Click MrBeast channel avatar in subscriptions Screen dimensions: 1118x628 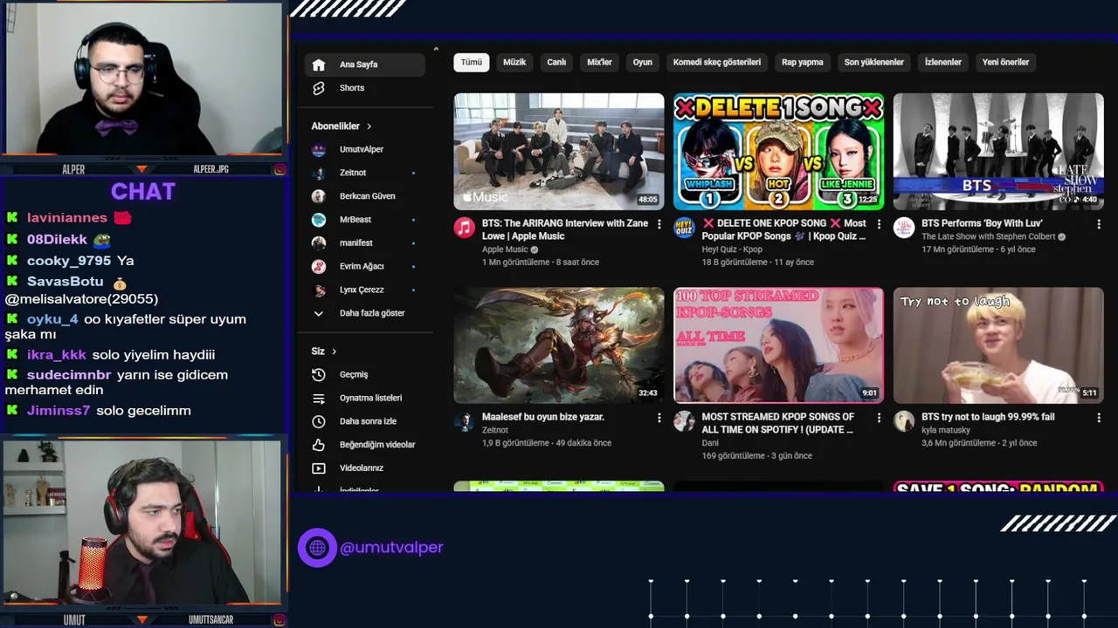pos(319,220)
